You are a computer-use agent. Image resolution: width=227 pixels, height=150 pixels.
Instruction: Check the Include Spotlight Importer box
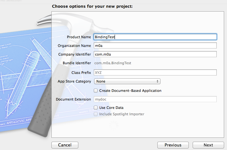[x=96, y=114]
